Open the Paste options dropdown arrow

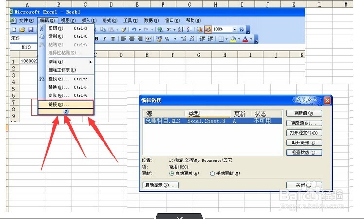pyautogui.click(x=117, y=30)
